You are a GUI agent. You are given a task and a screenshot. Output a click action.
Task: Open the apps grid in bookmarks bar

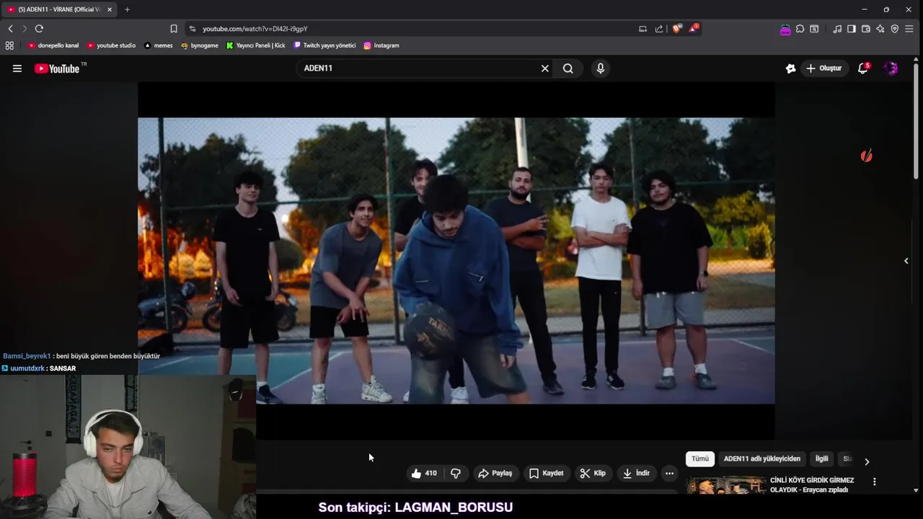[x=9, y=45]
